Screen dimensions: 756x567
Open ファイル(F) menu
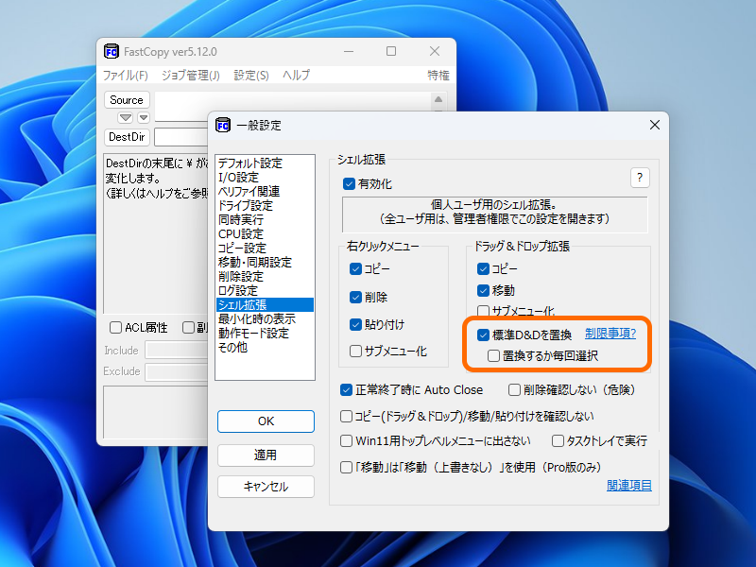126,76
